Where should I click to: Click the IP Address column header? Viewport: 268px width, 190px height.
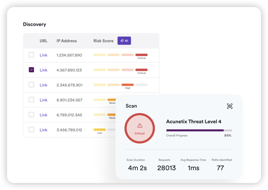(x=66, y=41)
